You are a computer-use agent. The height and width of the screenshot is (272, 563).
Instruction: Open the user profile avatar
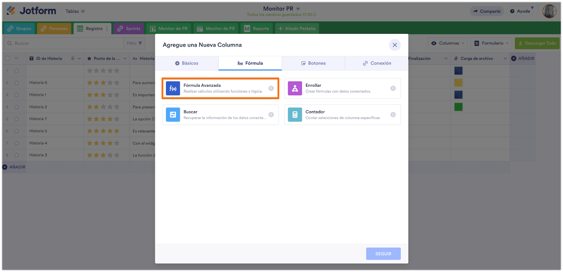[x=549, y=11]
